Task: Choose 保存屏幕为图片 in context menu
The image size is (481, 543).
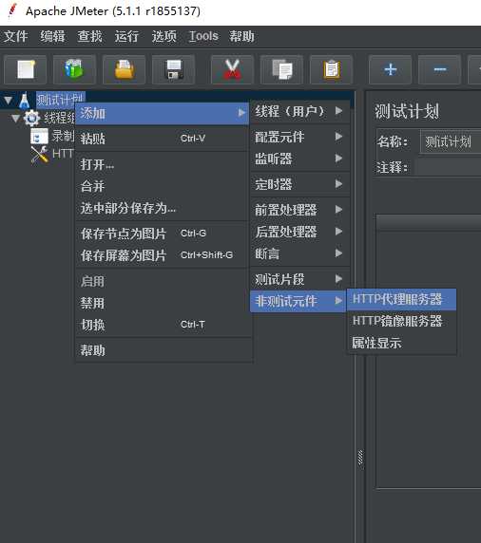Action: pos(163,255)
